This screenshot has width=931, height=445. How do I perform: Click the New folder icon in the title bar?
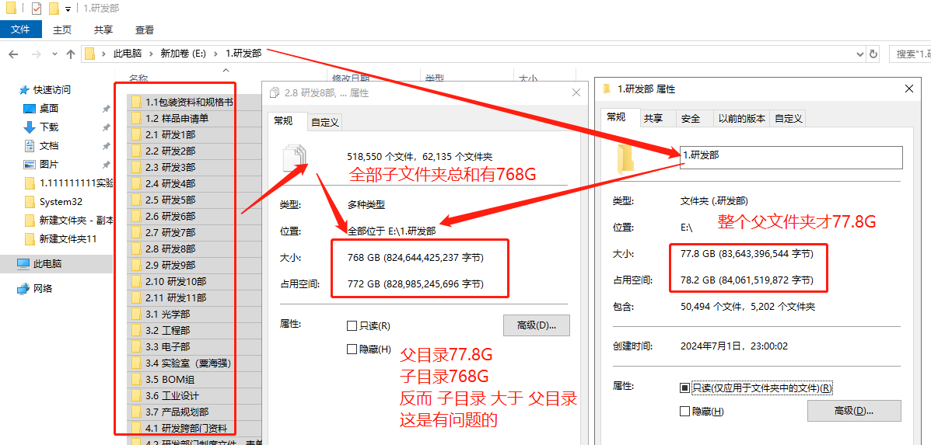(54, 9)
